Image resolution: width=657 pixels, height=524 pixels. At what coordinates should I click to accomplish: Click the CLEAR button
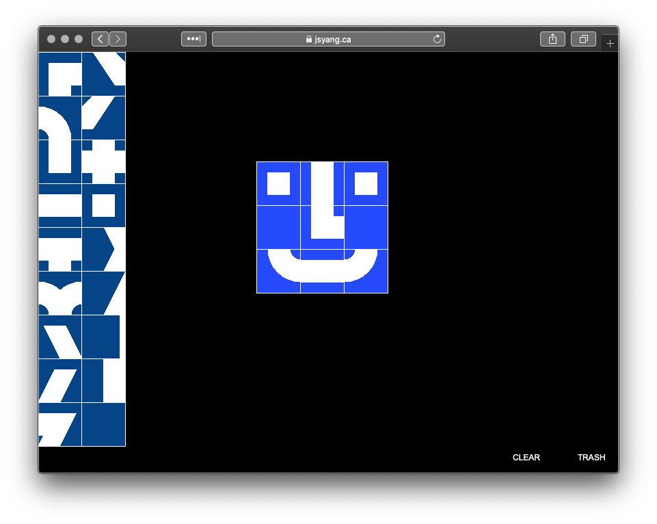(526, 458)
